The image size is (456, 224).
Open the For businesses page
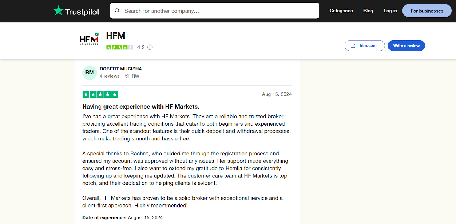(x=427, y=11)
